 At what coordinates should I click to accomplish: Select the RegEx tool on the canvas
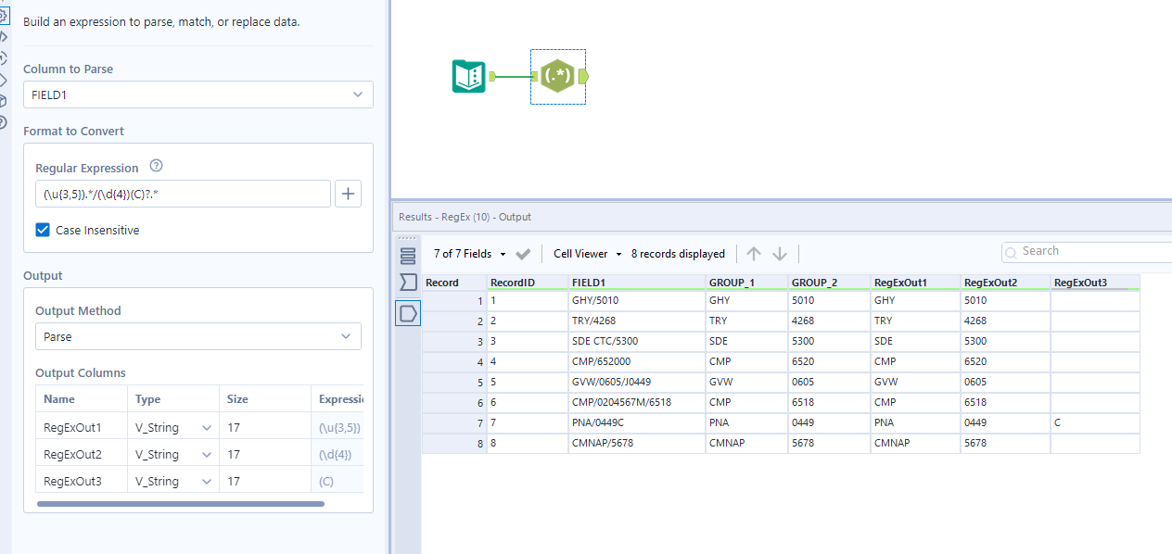(x=557, y=76)
